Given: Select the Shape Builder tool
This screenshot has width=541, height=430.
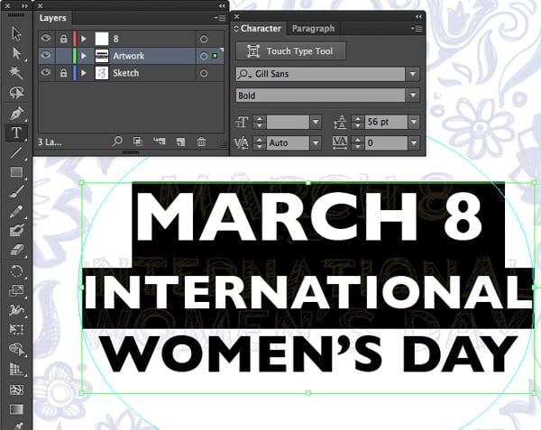Looking at the screenshot, I should [x=16, y=349].
